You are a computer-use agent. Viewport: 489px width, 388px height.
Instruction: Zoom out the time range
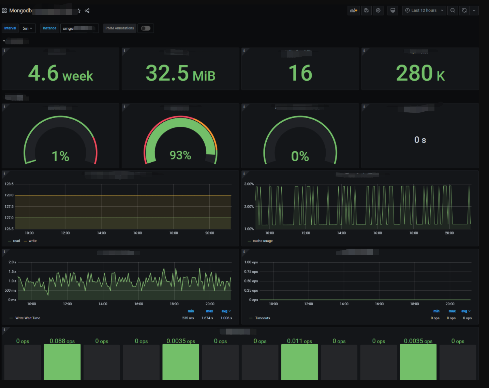pyautogui.click(x=453, y=11)
